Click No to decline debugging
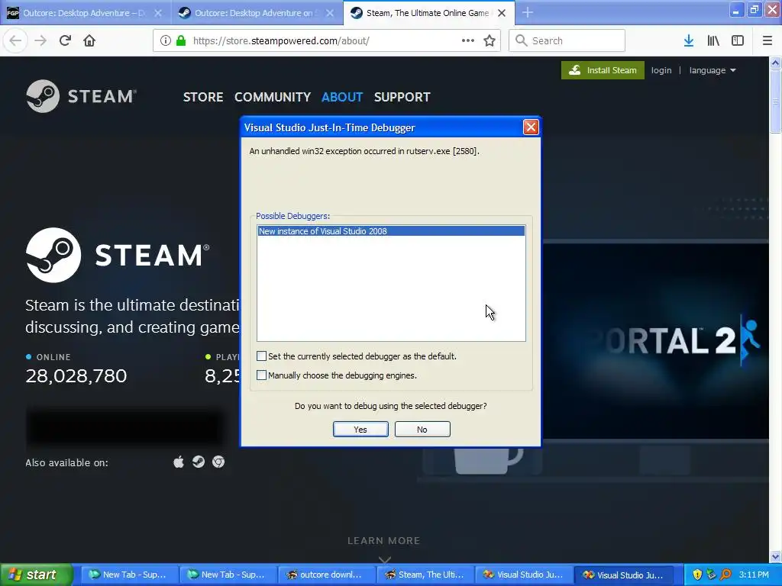Viewport: 782px width, 586px height. [x=422, y=429]
